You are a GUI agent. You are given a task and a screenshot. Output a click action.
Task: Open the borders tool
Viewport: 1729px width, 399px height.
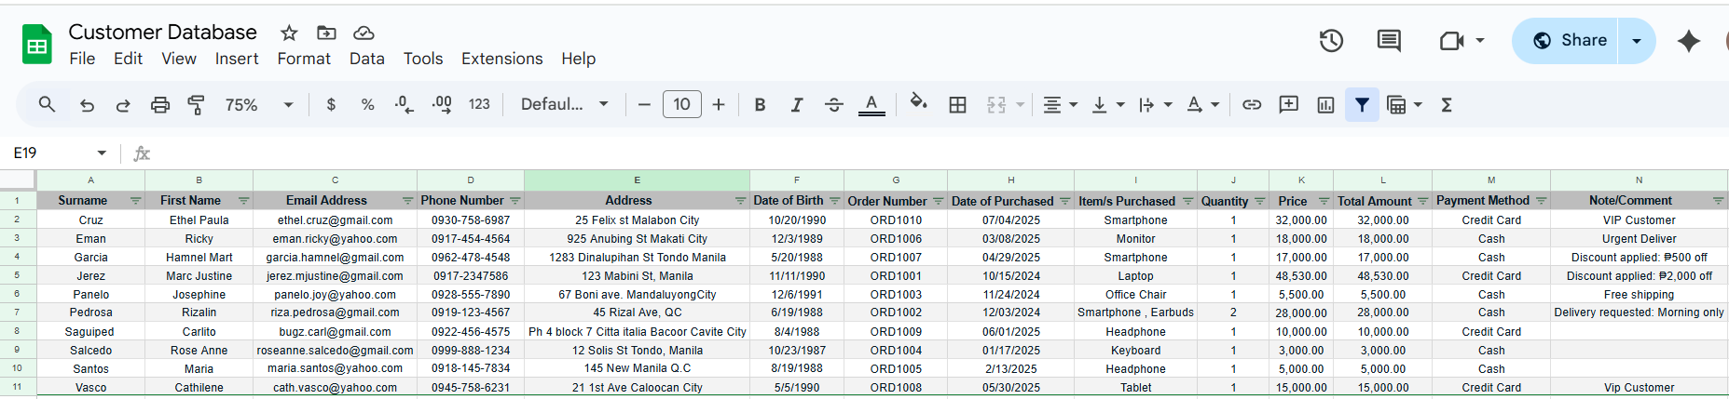[957, 105]
